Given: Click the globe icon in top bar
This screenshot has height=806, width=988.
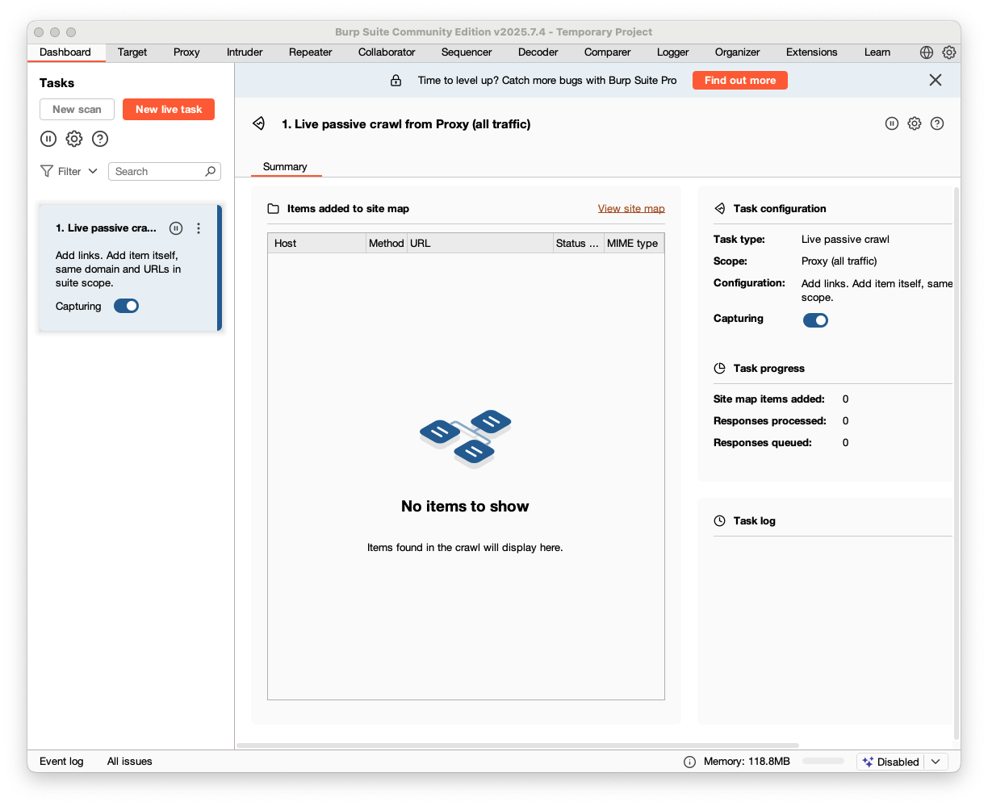Looking at the screenshot, I should pyautogui.click(x=927, y=52).
